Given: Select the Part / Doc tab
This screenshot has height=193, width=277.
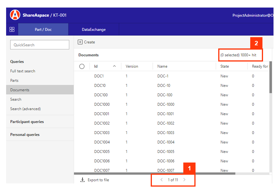Looking at the screenshot, I should click(x=43, y=29).
